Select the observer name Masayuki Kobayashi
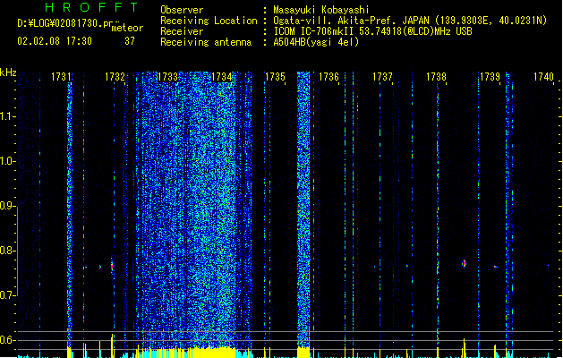The width and height of the screenshot is (563, 358). tap(321, 10)
